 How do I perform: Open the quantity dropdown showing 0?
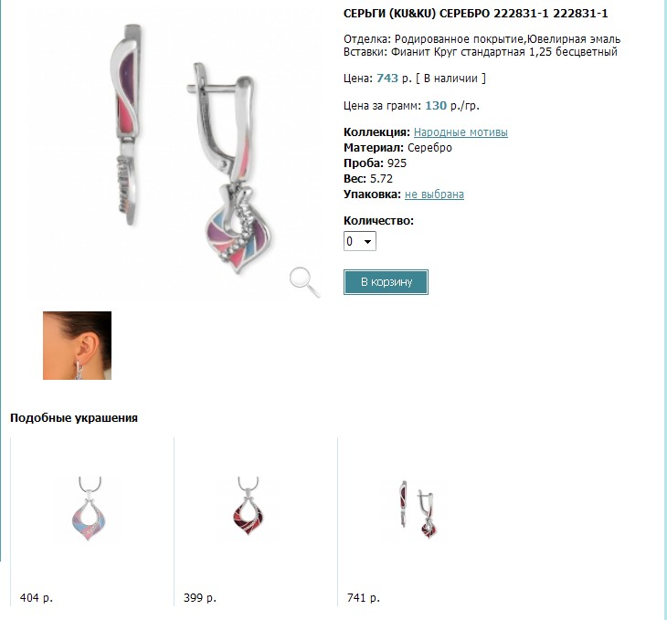click(x=359, y=241)
